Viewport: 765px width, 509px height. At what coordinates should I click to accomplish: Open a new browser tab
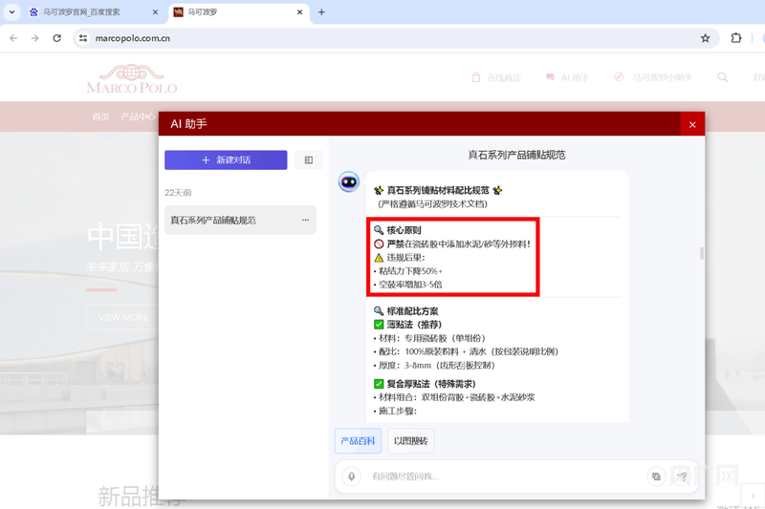tap(321, 12)
